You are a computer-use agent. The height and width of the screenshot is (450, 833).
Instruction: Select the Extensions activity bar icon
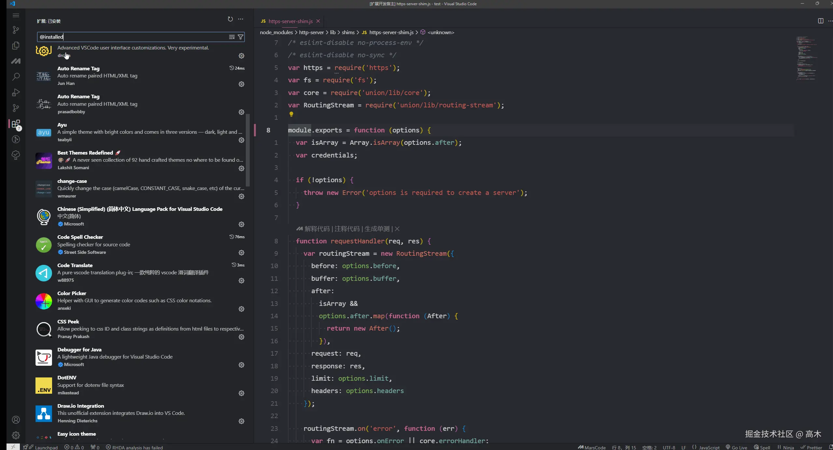[16, 124]
